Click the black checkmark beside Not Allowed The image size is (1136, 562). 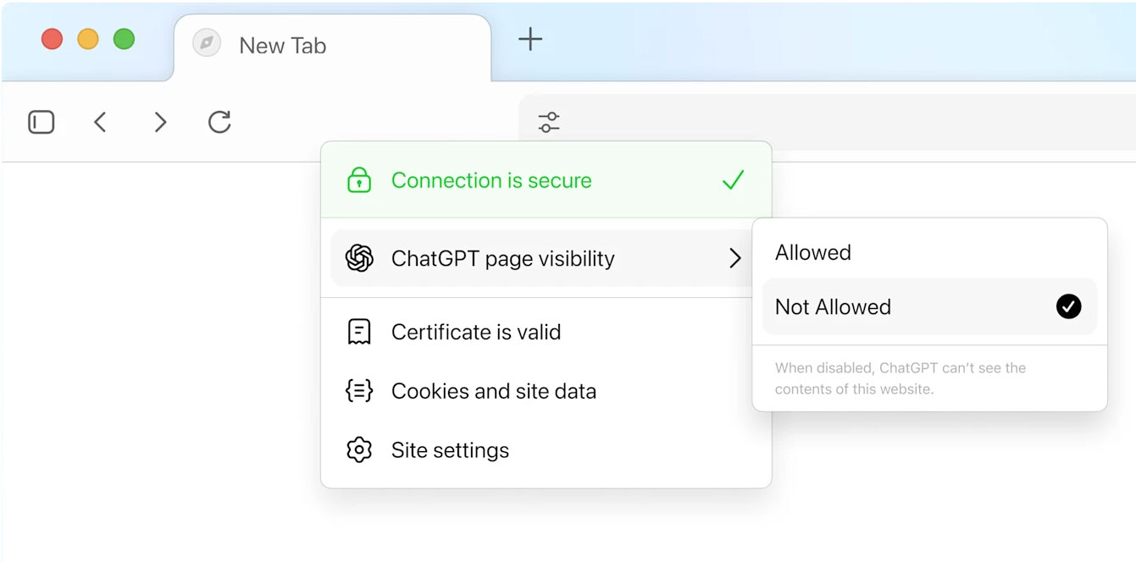(x=1068, y=306)
